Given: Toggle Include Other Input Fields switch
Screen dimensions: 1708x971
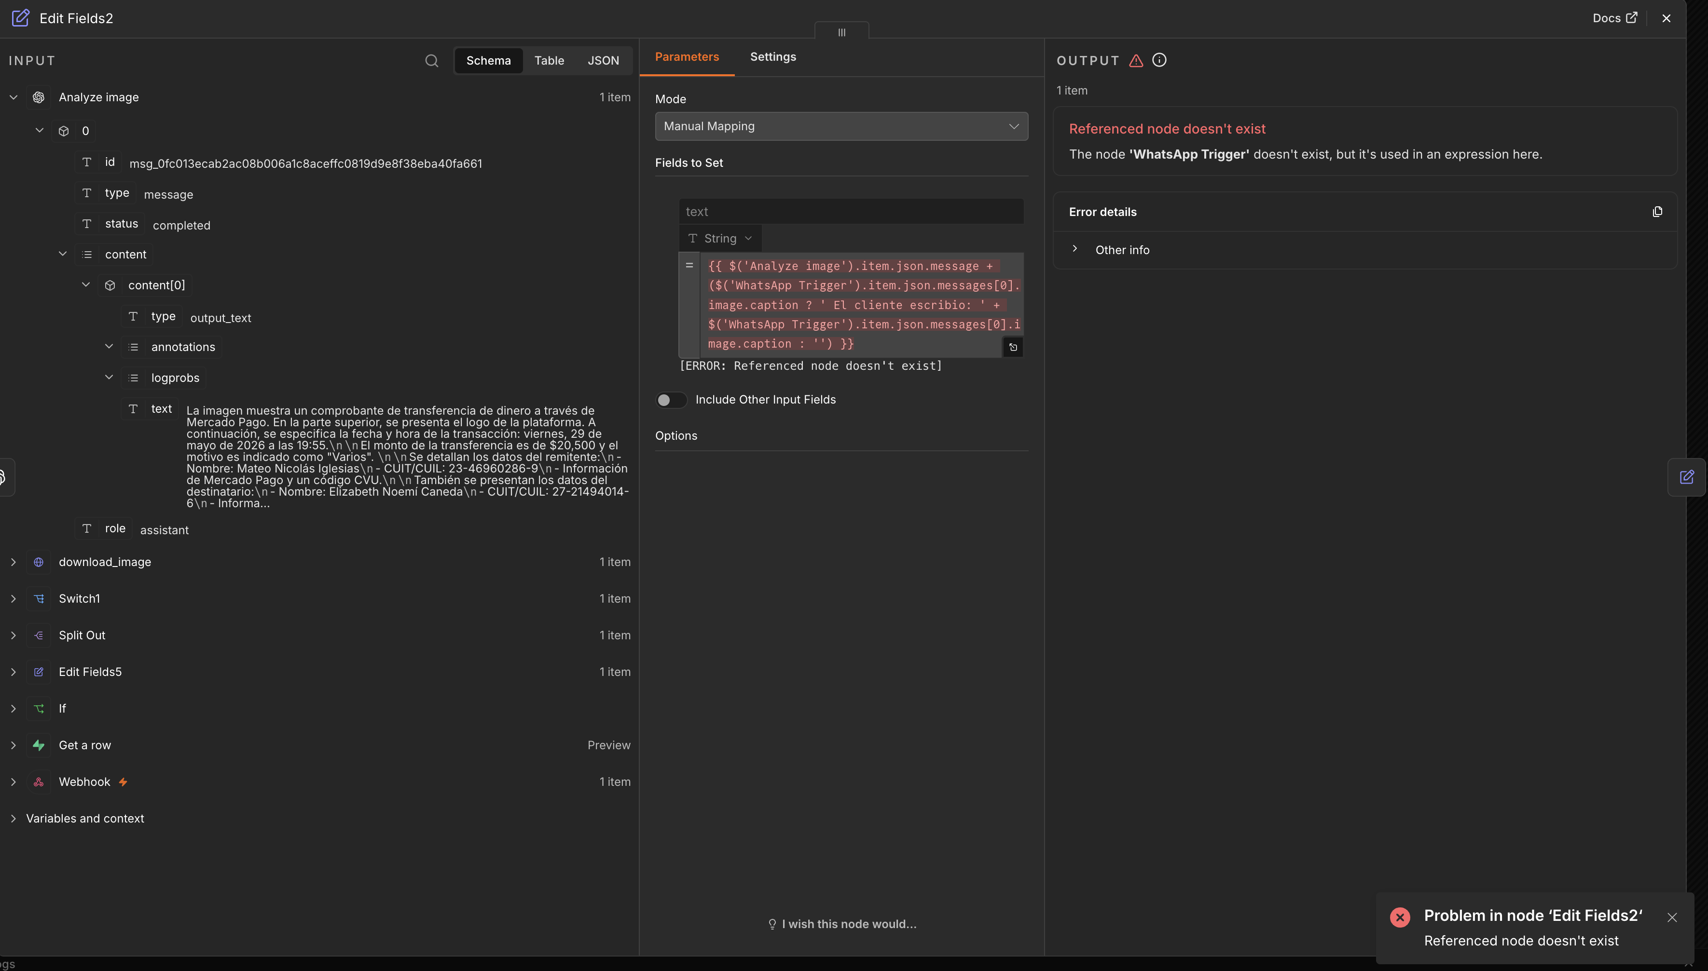Looking at the screenshot, I should coord(671,400).
